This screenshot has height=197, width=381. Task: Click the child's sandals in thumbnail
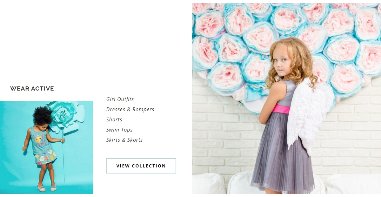point(47,188)
